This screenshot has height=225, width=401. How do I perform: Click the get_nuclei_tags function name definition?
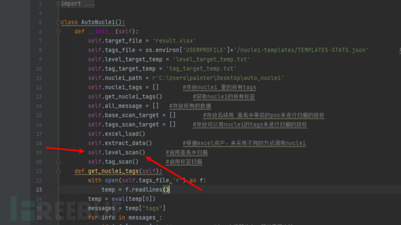pos(113,171)
